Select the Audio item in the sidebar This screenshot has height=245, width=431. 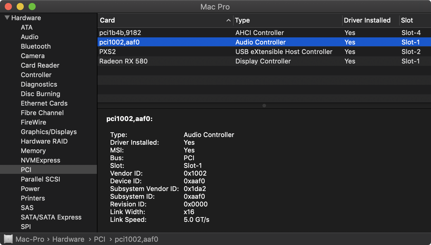coord(29,37)
